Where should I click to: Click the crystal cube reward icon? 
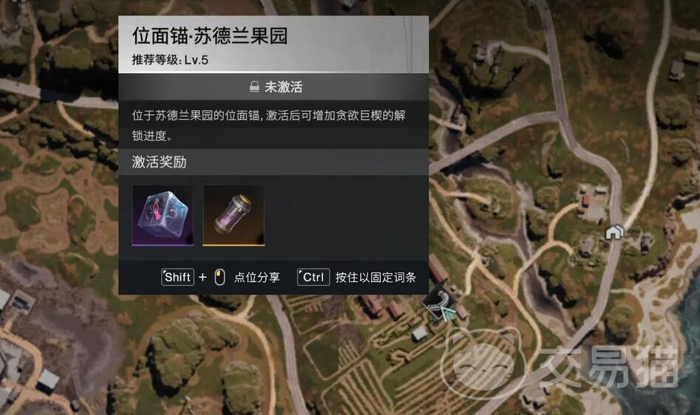pos(163,216)
